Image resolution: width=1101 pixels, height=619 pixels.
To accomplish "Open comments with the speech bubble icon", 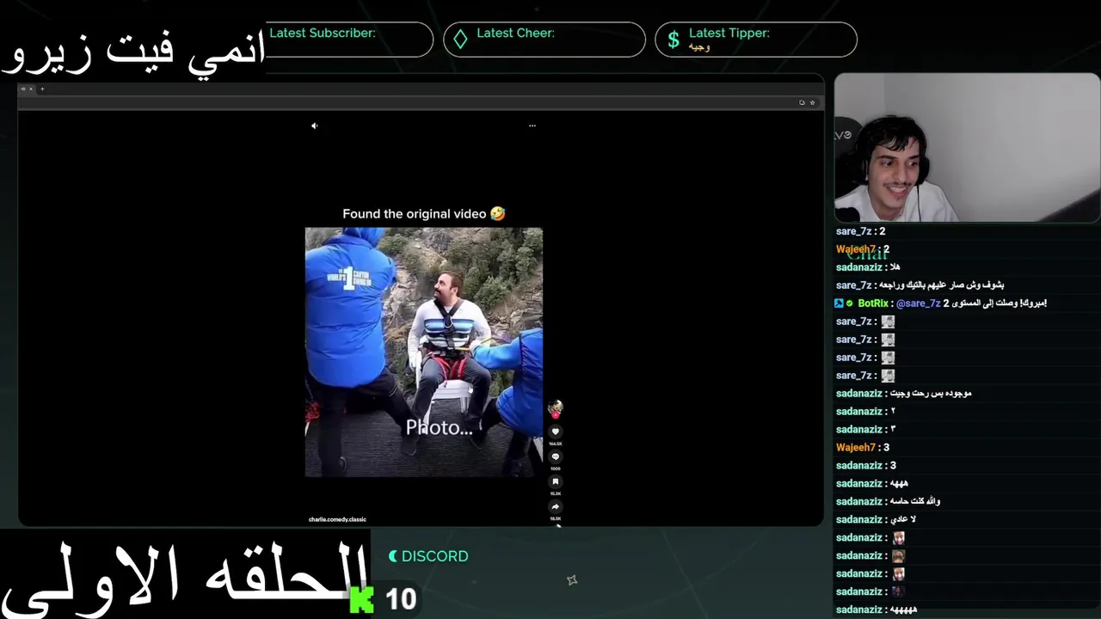I will click(556, 457).
